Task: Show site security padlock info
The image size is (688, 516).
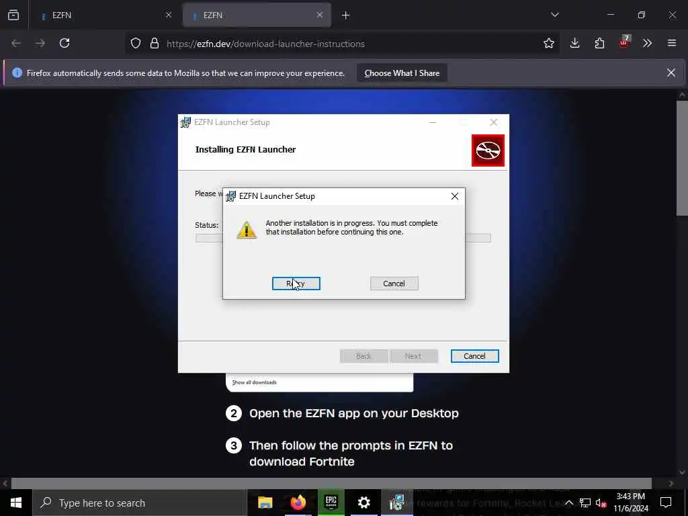Action: click(x=155, y=44)
